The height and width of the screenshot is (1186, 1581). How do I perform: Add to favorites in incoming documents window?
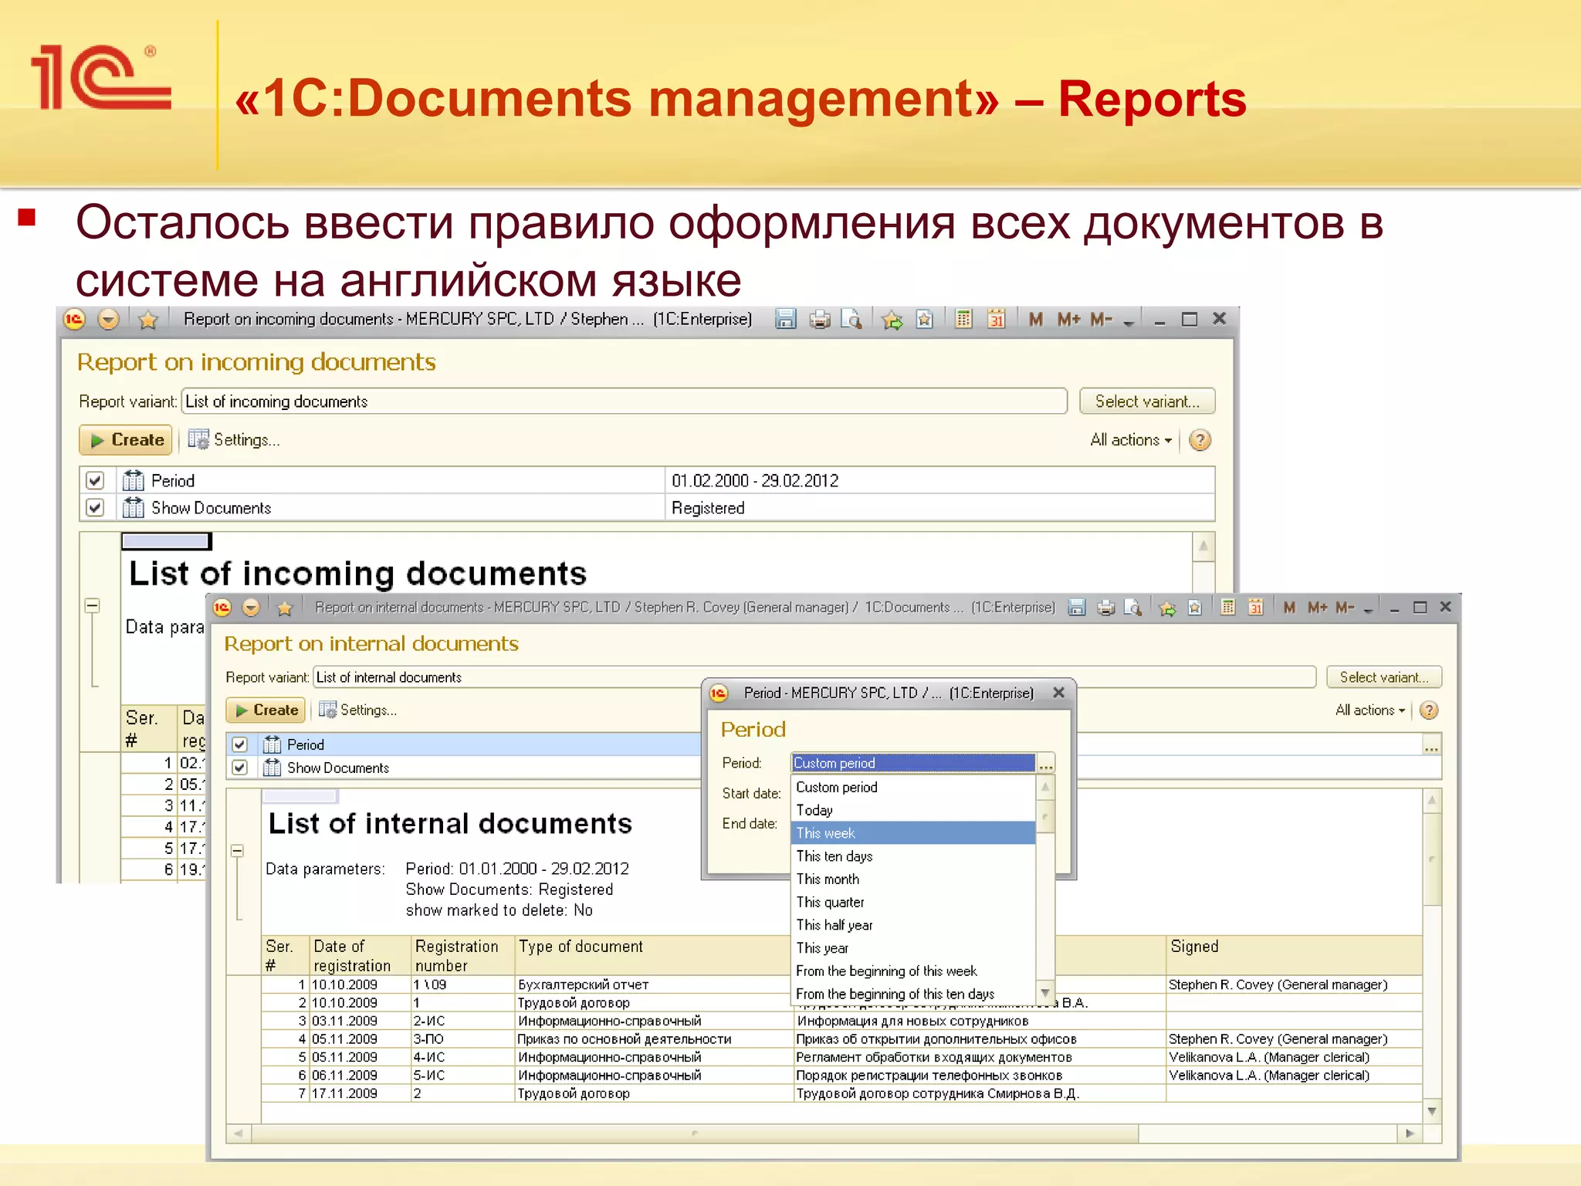(892, 319)
